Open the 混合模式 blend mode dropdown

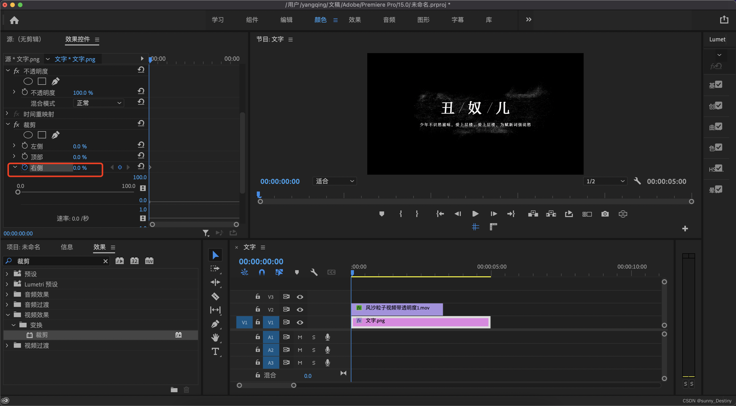[99, 103]
